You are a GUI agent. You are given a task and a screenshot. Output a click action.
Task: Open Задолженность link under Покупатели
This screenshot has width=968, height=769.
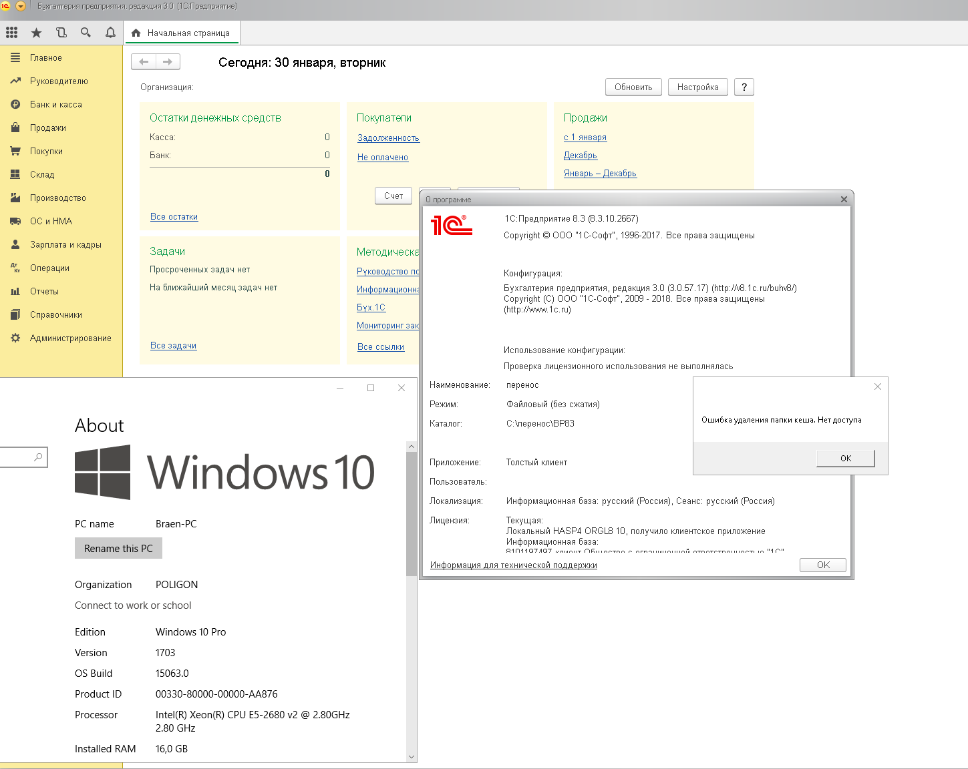(388, 138)
